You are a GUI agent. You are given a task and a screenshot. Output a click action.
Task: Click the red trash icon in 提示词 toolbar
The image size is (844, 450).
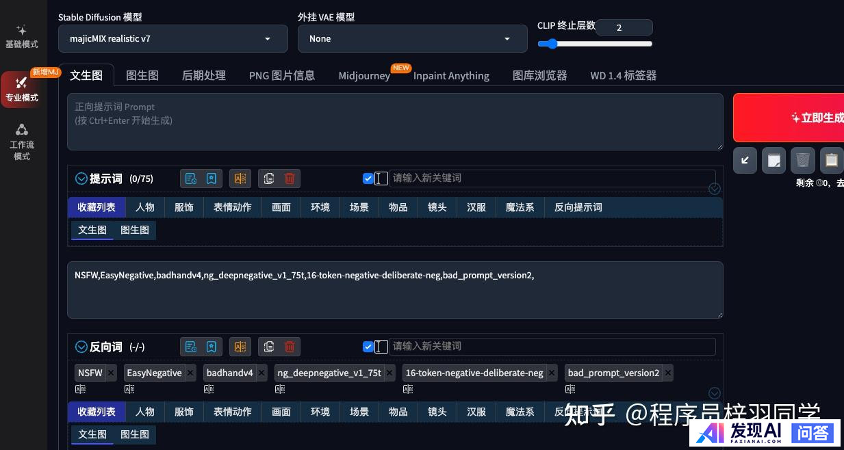[290, 178]
